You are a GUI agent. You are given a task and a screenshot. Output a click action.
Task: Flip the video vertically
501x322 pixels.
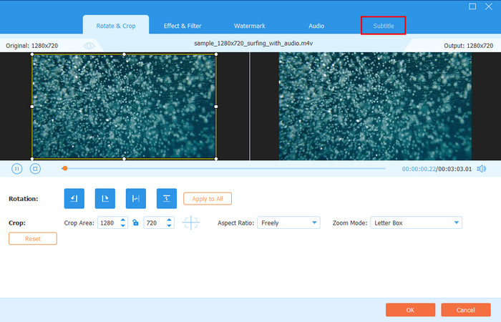[x=166, y=198]
